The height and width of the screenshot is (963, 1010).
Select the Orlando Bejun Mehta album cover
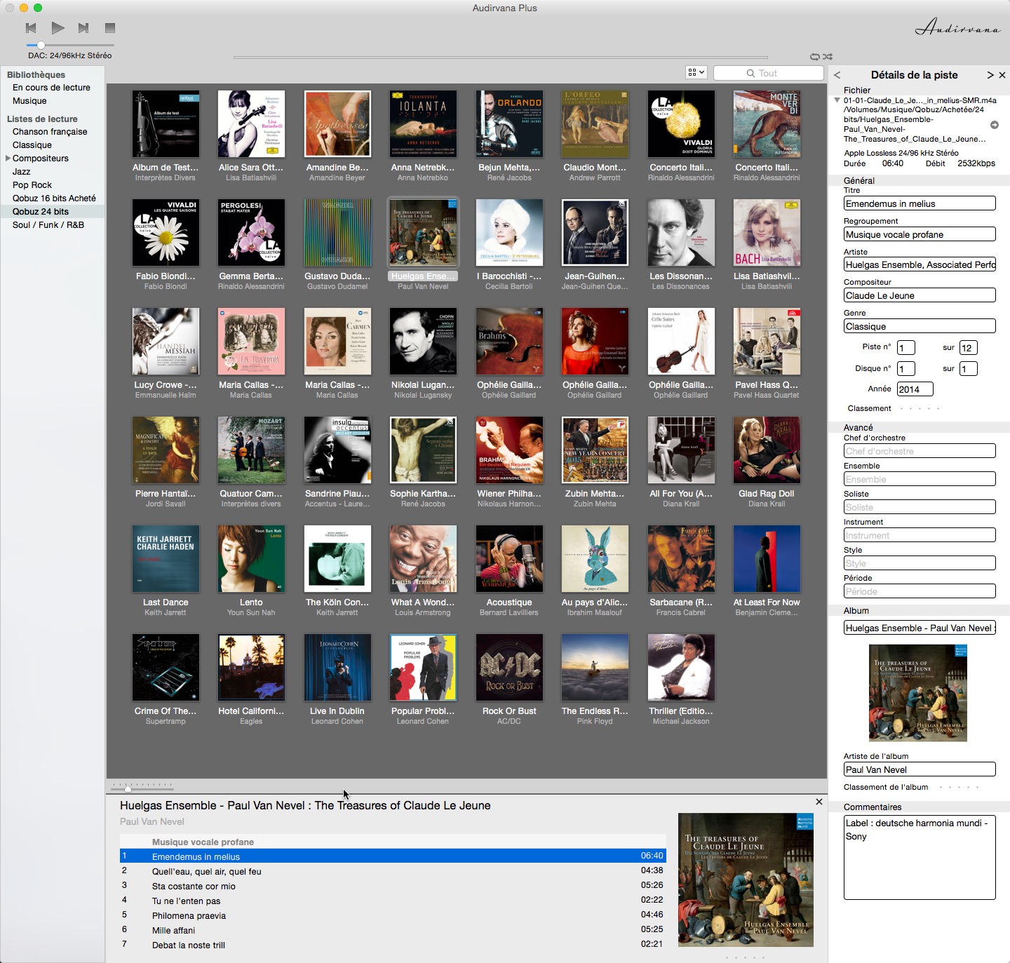[509, 123]
